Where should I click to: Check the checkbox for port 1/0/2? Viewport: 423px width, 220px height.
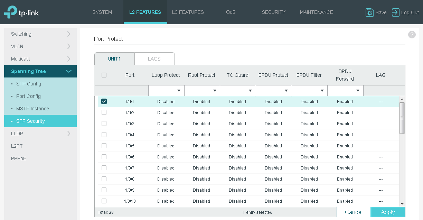click(x=104, y=112)
